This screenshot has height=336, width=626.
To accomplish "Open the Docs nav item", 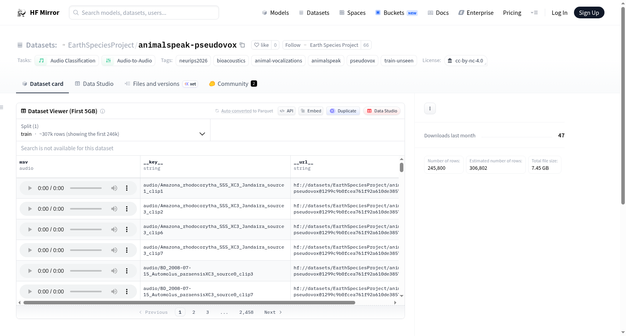I will coord(438,13).
